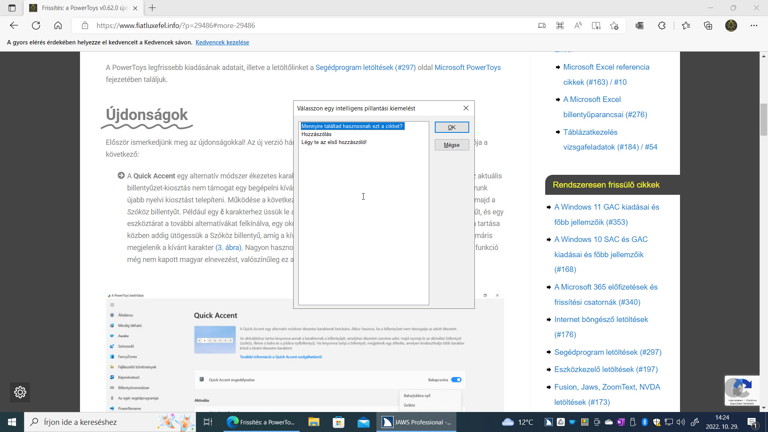
Task: Open the tab actions menu button
Action: (12, 8)
